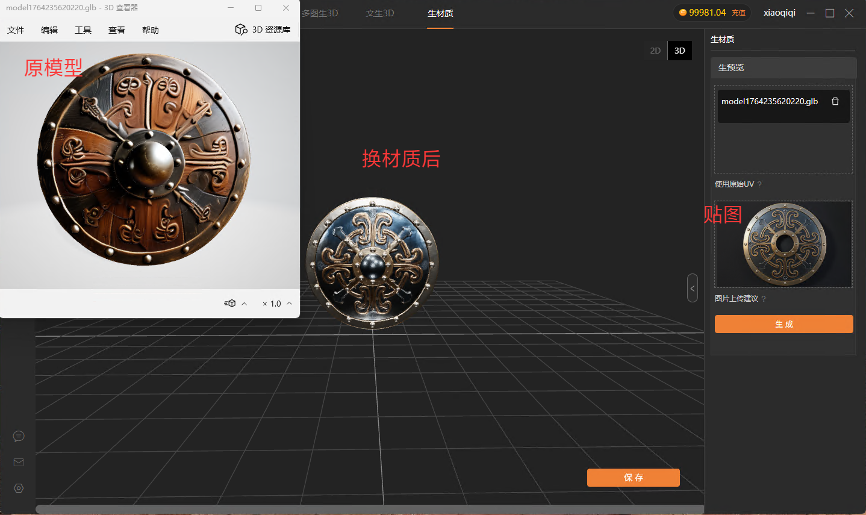This screenshot has width=866, height=515.
Task: Click the 保存 save button
Action: (x=633, y=478)
